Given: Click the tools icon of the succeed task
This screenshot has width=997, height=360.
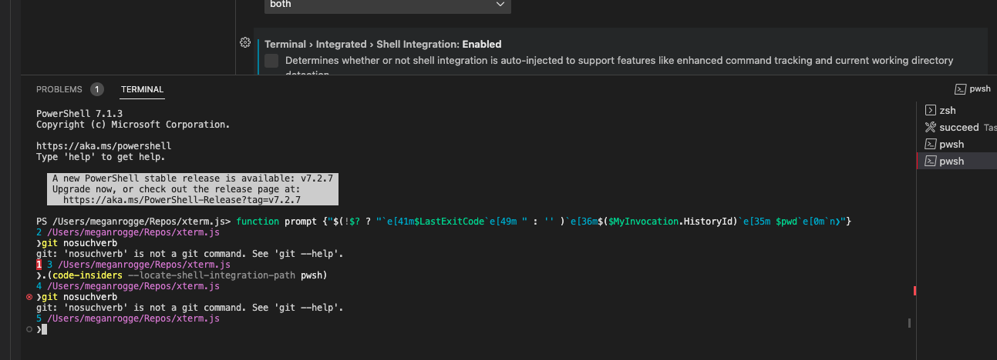Looking at the screenshot, I should pyautogui.click(x=931, y=128).
